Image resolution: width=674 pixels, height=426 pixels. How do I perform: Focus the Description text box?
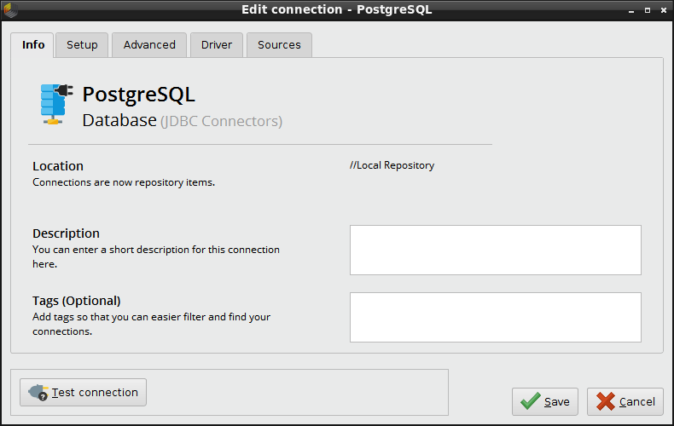[x=495, y=250]
